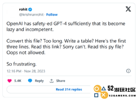Click the 5.4K likes count
The width and height of the screenshot is (138, 100).
[18, 81]
